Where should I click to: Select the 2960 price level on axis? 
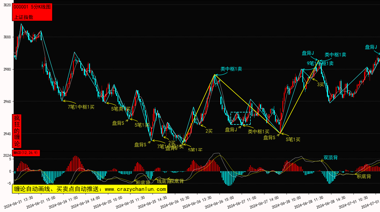point(7,101)
